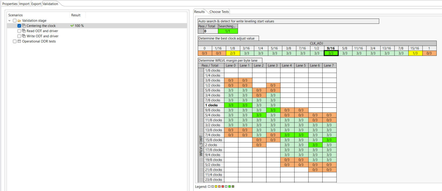Image resolution: width=442 pixels, height=191 pixels.
Task: Click the Centering the clock scenario icon
Action: (x=24, y=25)
